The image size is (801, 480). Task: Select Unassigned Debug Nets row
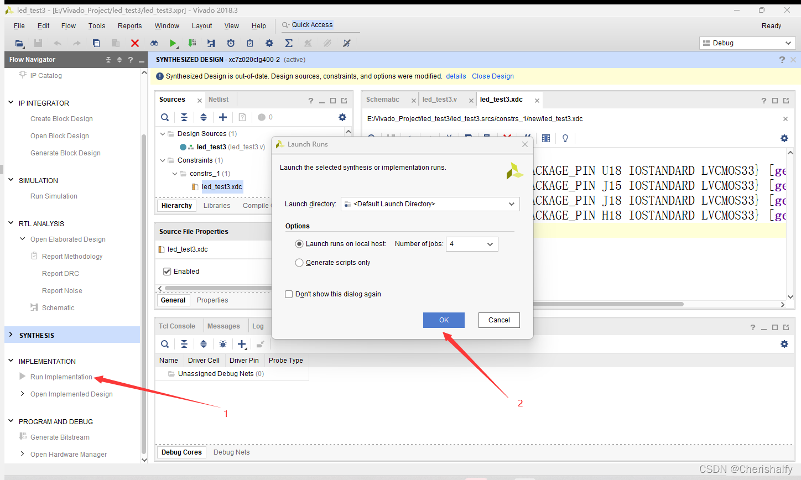[231, 374]
